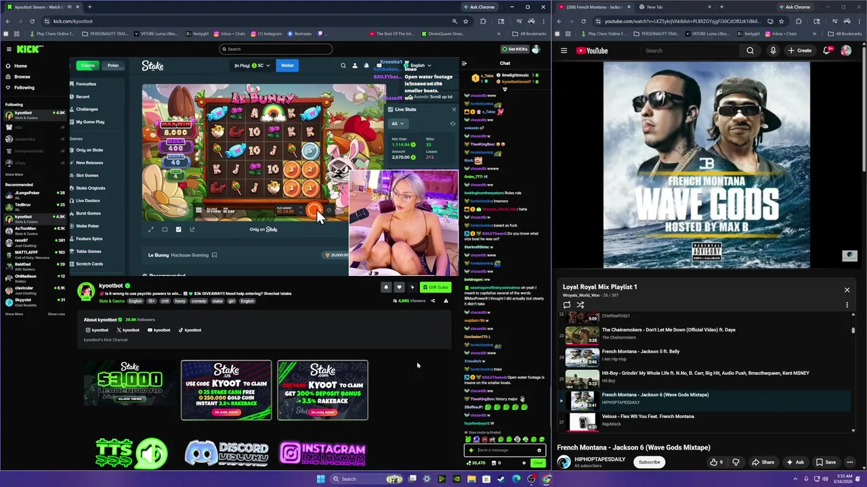867x487 pixels.
Task: Open emoji picker in chat input
Action: pyautogui.click(x=539, y=450)
